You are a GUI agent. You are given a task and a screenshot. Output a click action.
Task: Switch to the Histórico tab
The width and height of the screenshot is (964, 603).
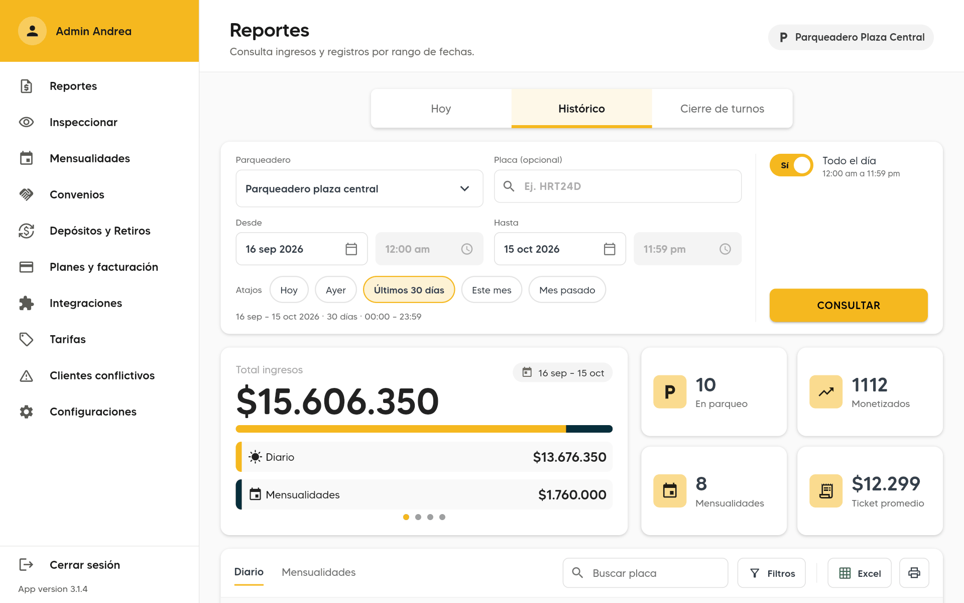click(581, 109)
